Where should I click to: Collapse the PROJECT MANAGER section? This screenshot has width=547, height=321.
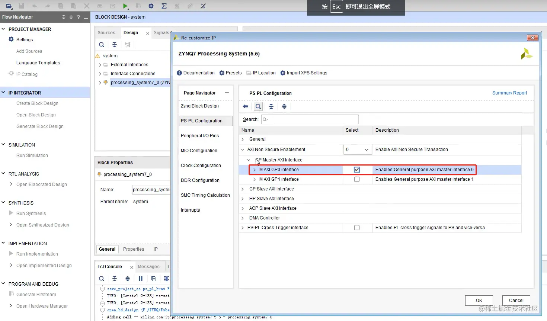pyautogui.click(x=3, y=29)
